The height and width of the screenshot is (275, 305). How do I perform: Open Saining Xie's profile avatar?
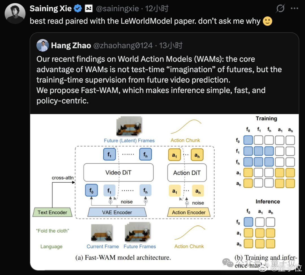pyautogui.click(x=15, y=14)
